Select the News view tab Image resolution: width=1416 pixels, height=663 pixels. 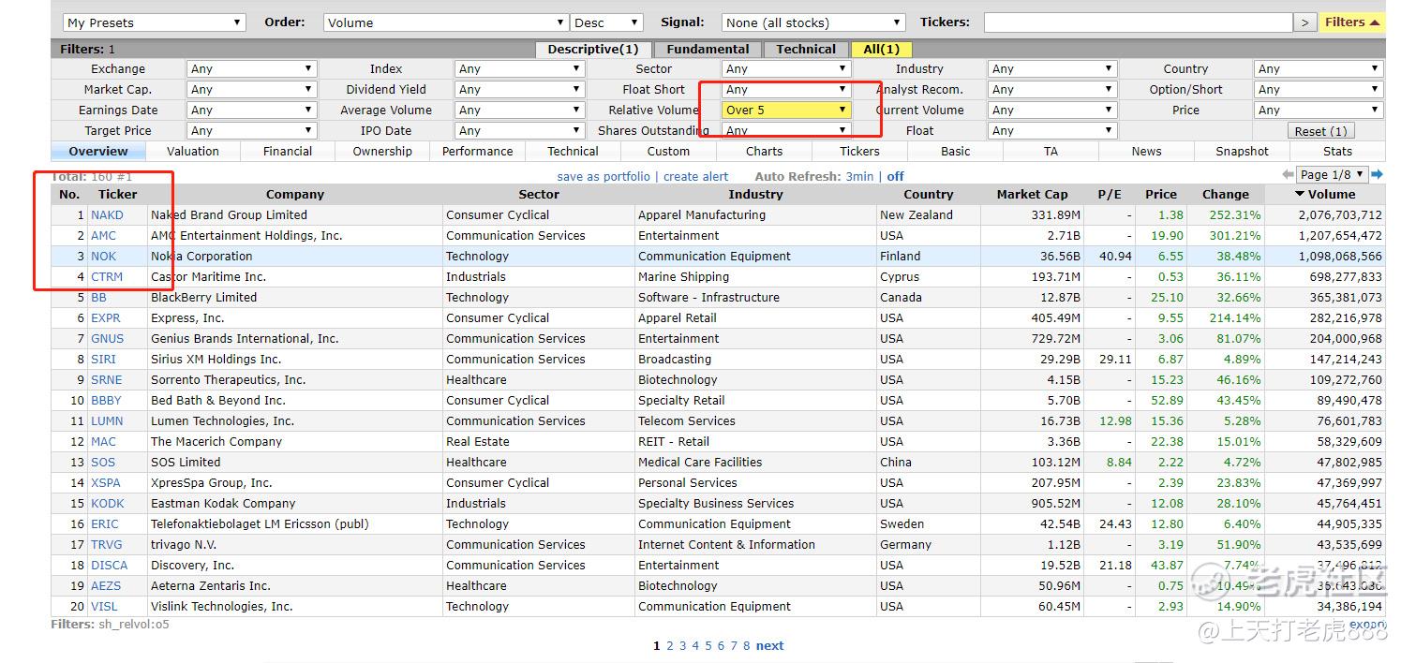click(1146, 151)
